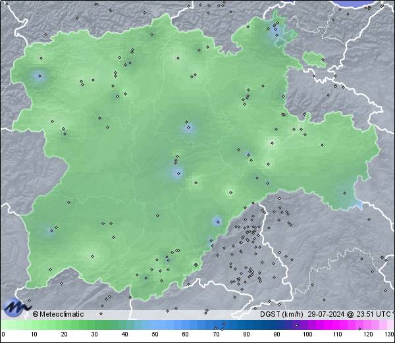The image size is (395, 343).
Task: Click the 110 value on the scale
Action: pyautogui.click(x=338, y=334)
